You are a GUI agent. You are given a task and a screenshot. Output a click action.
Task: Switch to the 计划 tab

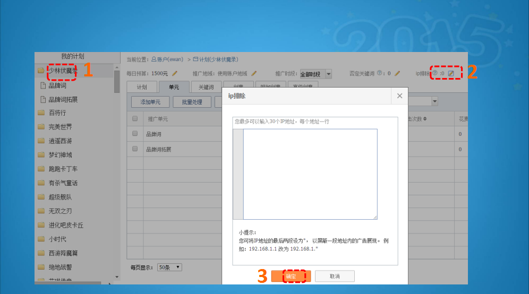pyautogui.click(x=141, y=87)
